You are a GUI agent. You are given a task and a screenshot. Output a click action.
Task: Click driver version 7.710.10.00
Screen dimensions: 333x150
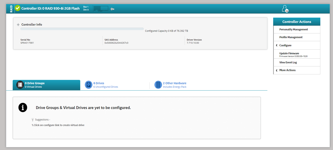coord(193,43)
